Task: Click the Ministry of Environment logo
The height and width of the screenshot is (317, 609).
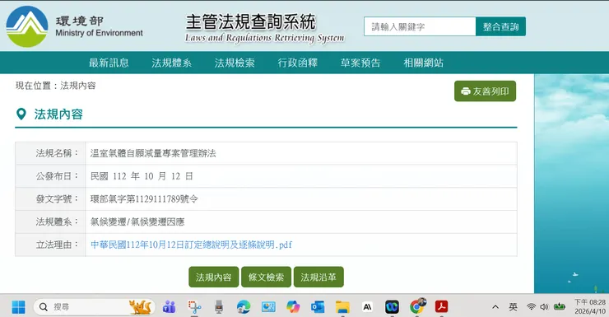Action: (x=27, y=26)
